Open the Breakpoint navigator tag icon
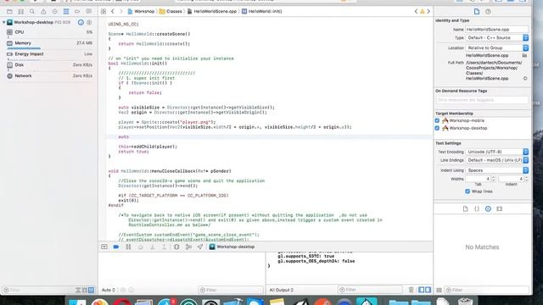Screen dimensions: 543x305 [77, 11]
